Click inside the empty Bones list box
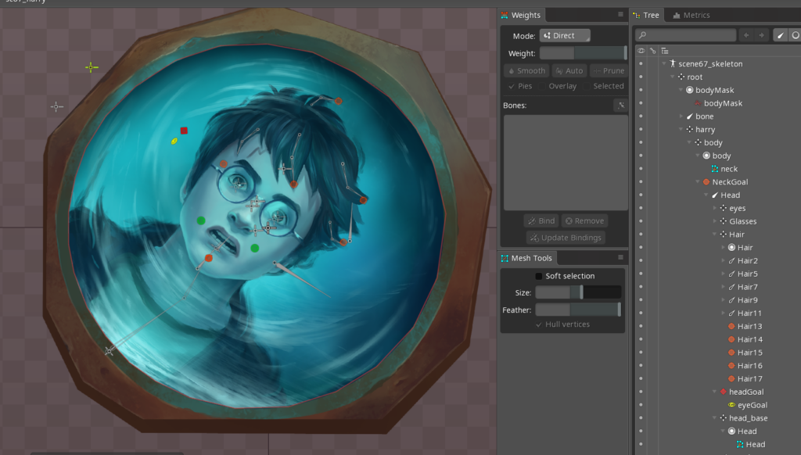Screen dimensions: 801x455 [x=566, y=163]
